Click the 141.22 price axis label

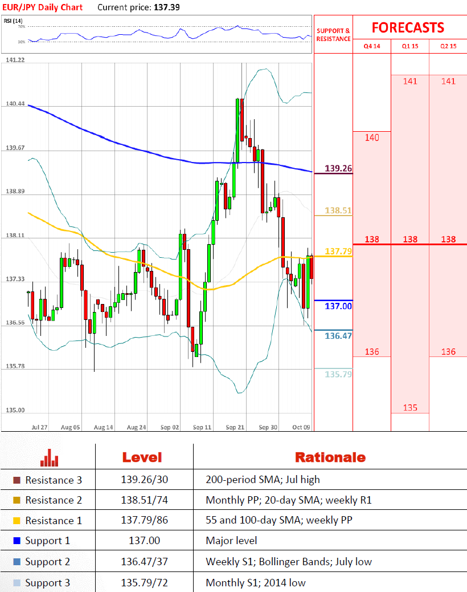[15, 60]
